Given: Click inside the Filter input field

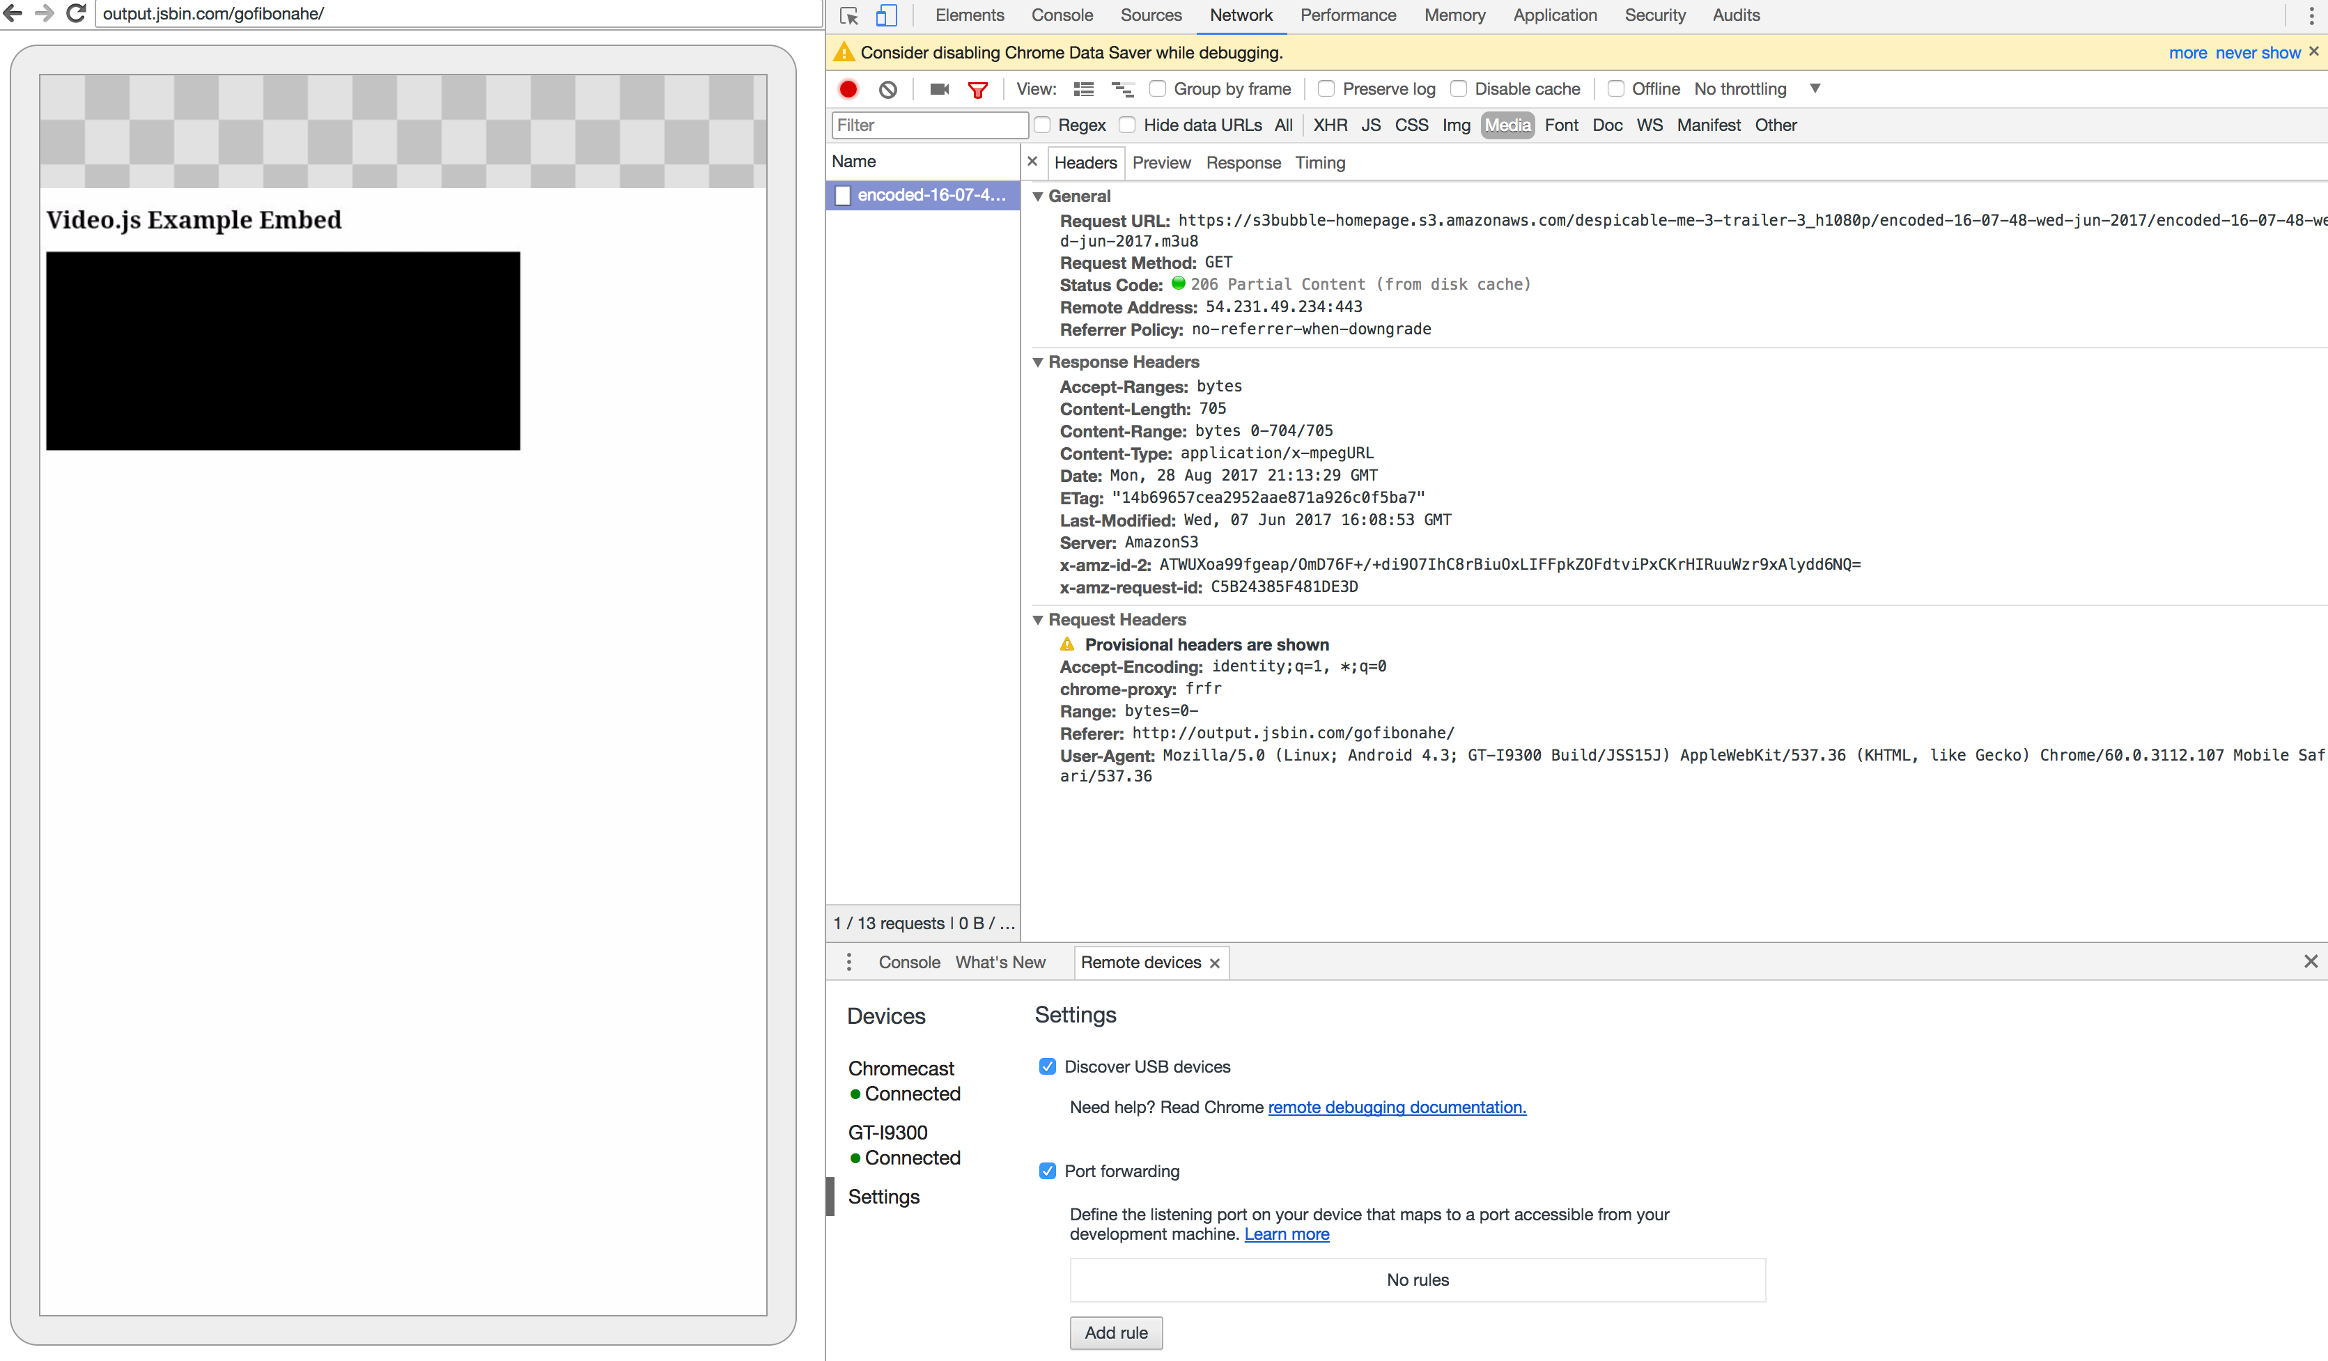Looking at the screenshot, I should [929, 125].
